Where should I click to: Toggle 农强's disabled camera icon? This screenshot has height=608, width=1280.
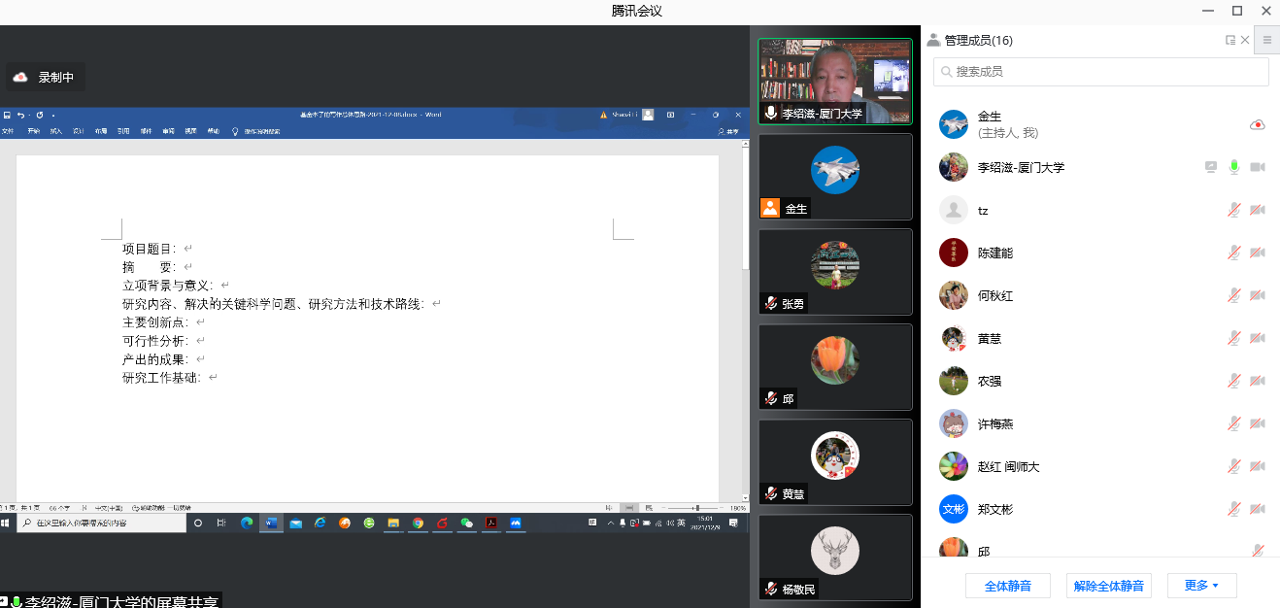[x=1257, y=381]
